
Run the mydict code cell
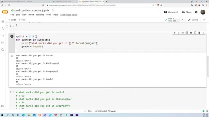tap(12, 36)
